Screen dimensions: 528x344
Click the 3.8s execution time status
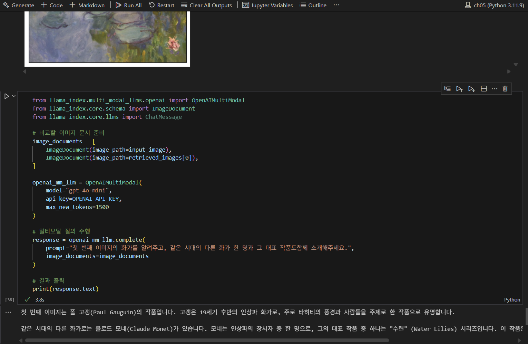tap(40, 300)
